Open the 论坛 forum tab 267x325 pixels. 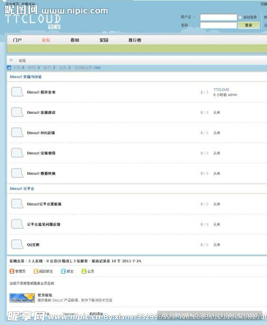tap(46, 40)
